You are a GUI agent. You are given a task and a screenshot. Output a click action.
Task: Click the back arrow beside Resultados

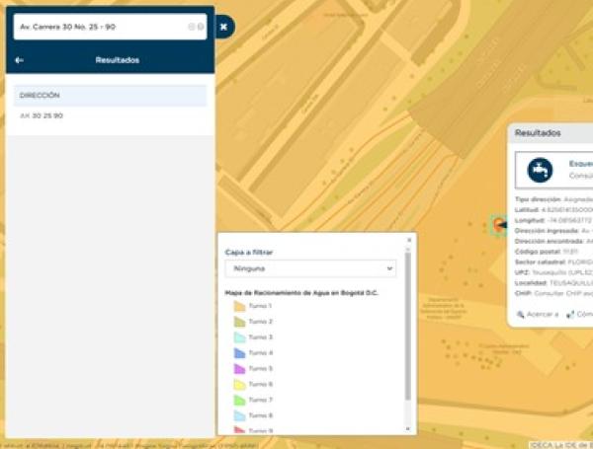pyautogui.click(x=19, y=60)
